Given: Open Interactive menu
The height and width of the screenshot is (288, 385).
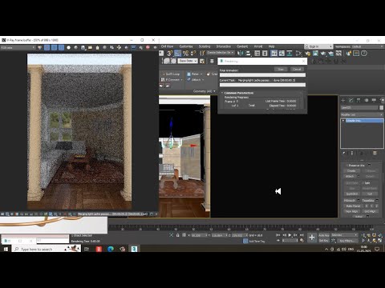Looking at the screenshot, I should (223, 46).
